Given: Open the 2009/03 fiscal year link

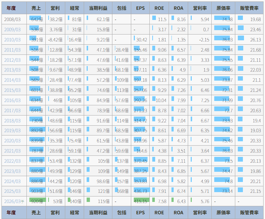Looking at the screenshot, I should click(12, 29).
